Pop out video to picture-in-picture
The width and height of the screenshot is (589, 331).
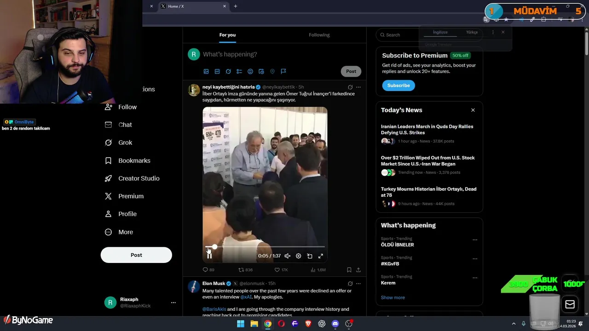point(310,256)
